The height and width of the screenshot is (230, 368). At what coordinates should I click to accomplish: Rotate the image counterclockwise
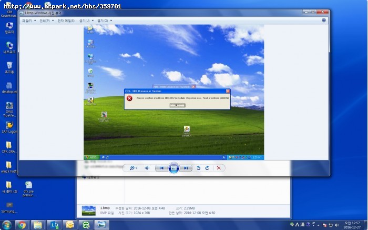199,168
